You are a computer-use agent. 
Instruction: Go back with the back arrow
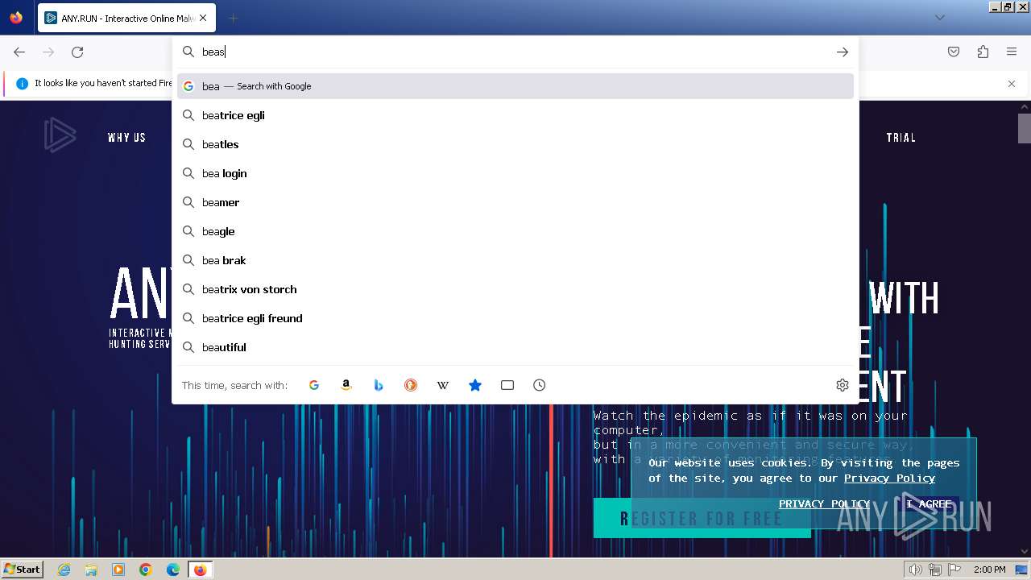click(19, 52)
